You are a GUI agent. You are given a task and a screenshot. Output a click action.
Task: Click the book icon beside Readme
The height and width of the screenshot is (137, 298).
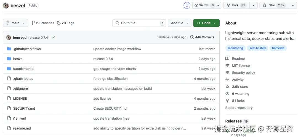point(227,59)
